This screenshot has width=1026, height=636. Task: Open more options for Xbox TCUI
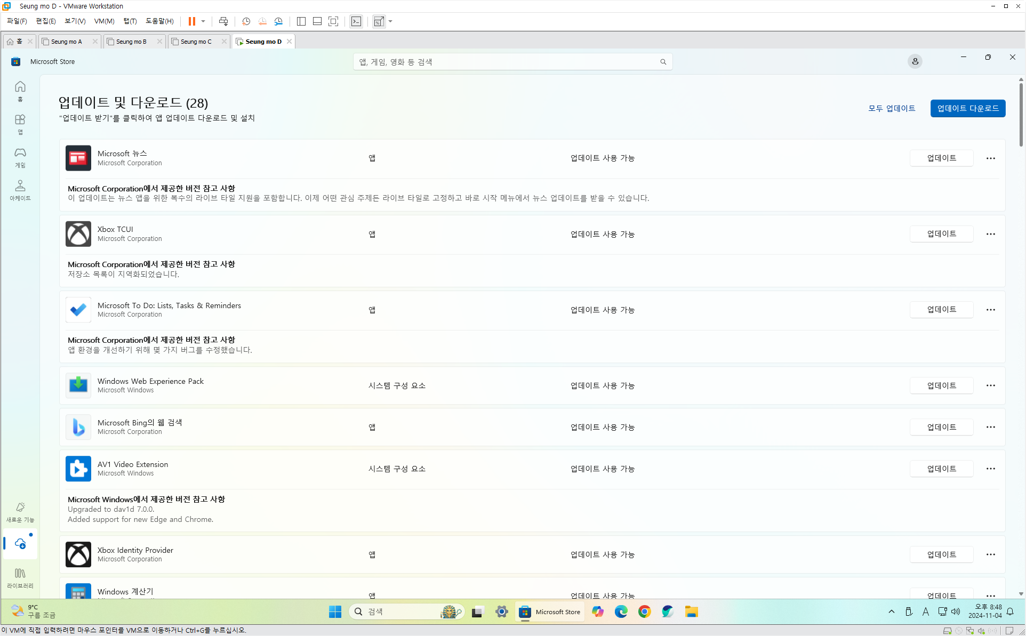click(990, 234)
